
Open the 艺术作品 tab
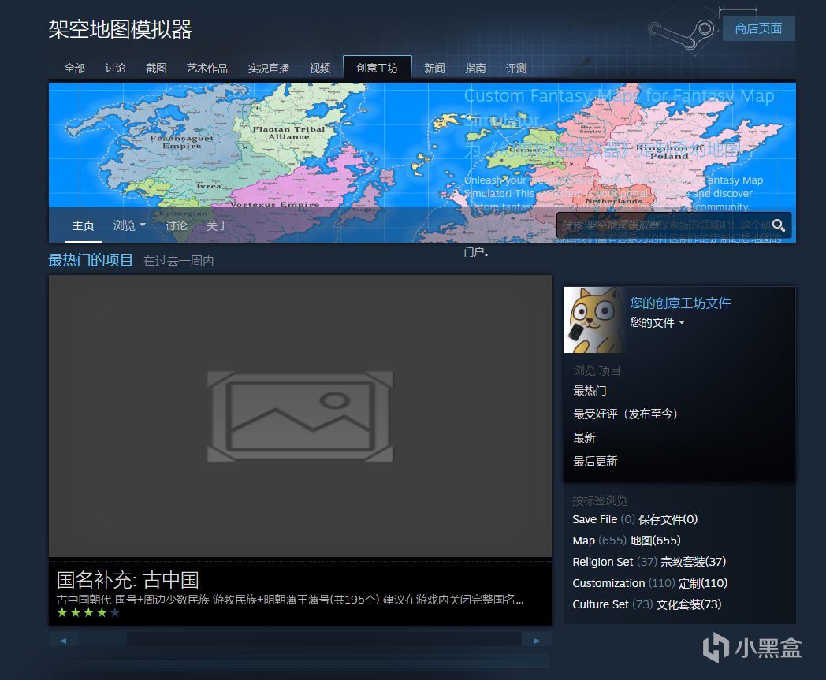click(x=207, y=69)
